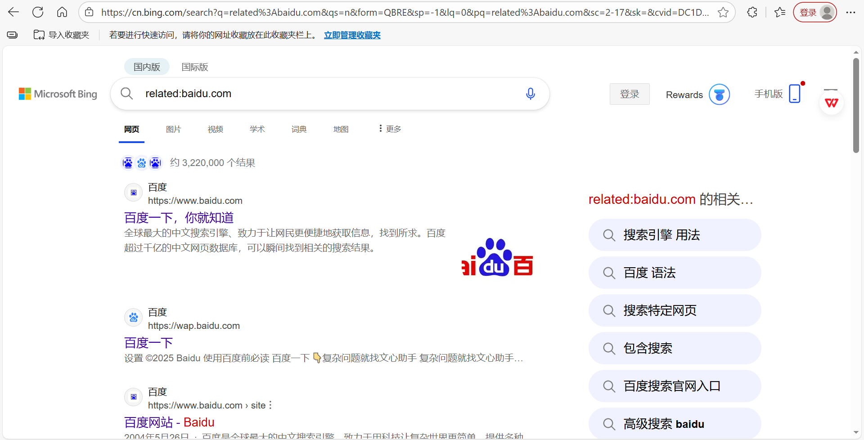Select the 网页 search tab
Screen dimensions: 864x440
point(131,129)
